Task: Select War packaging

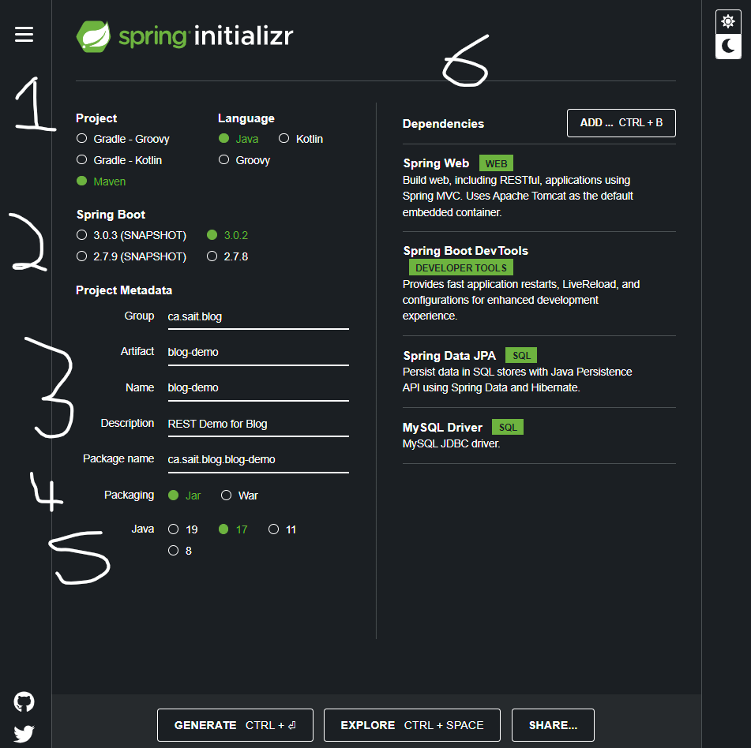Action: tap(239, 496)
